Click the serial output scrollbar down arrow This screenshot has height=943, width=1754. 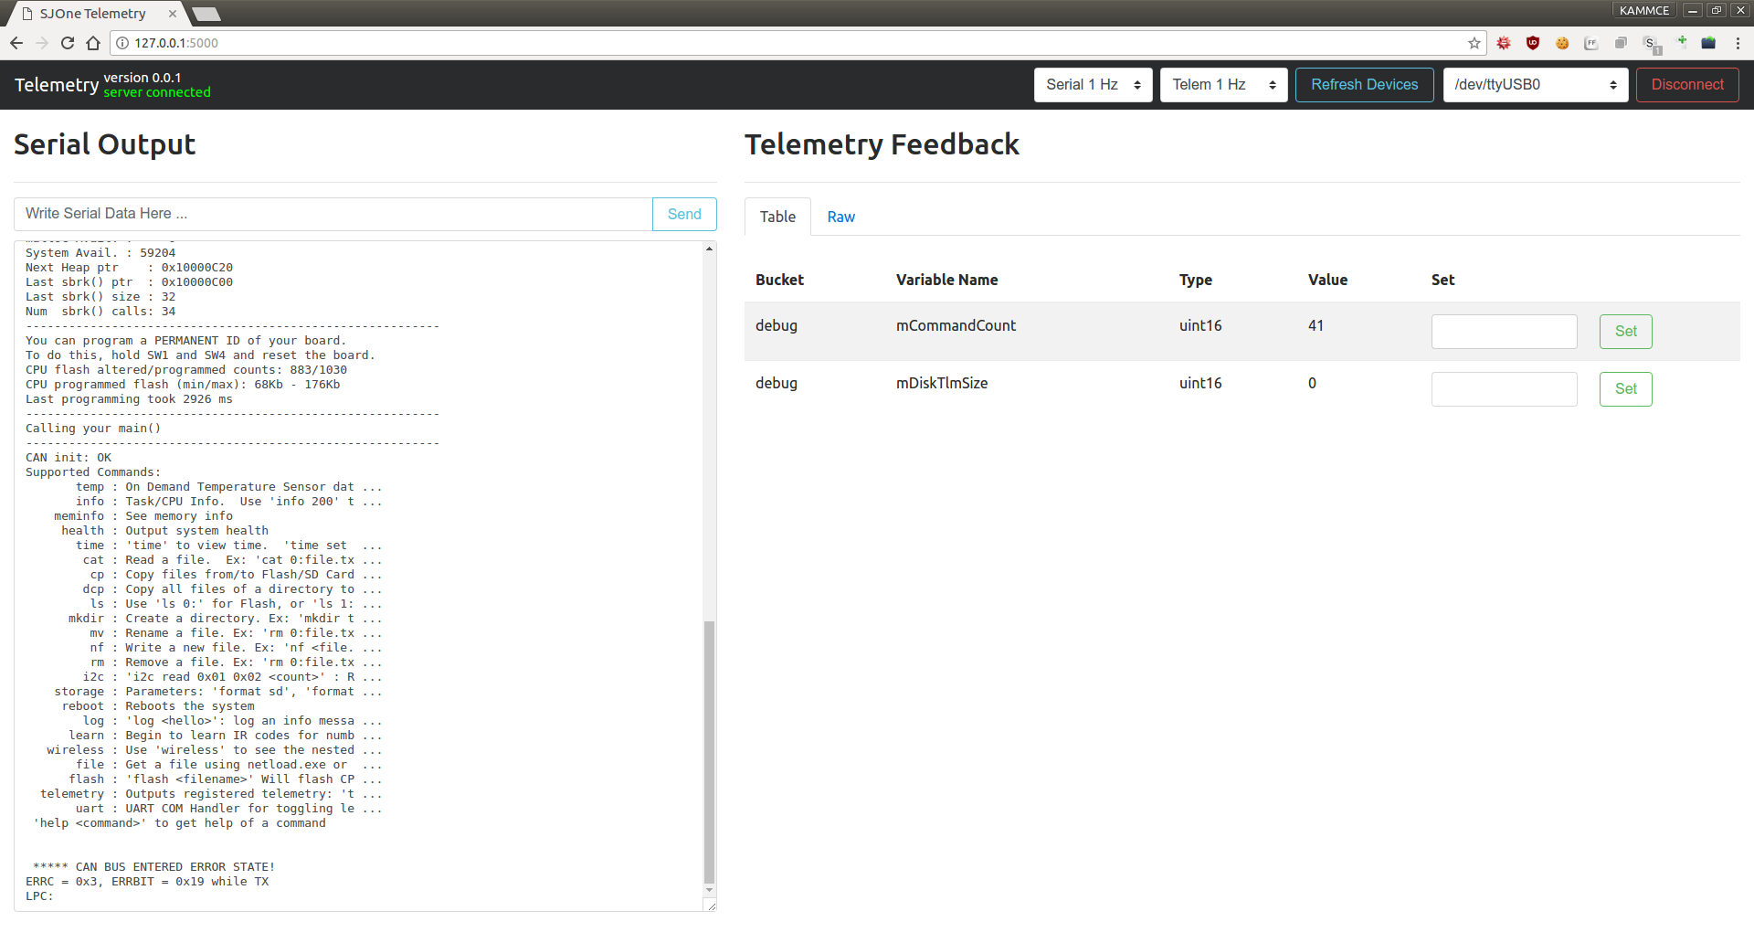pyautogui.click(x=710, y=890)
